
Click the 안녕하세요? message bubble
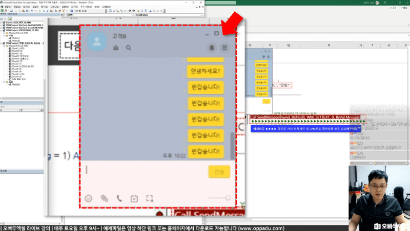pyautogui.click(x=206, y=71)
